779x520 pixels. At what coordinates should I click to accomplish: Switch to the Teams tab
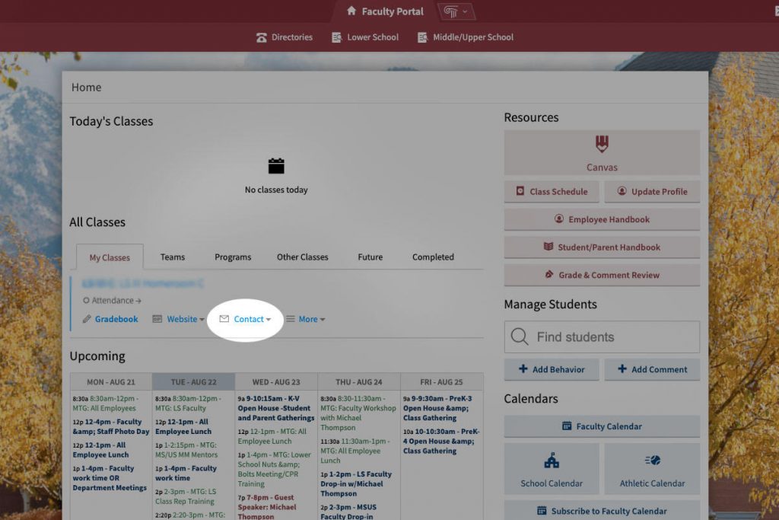click(x=173, y=257)
